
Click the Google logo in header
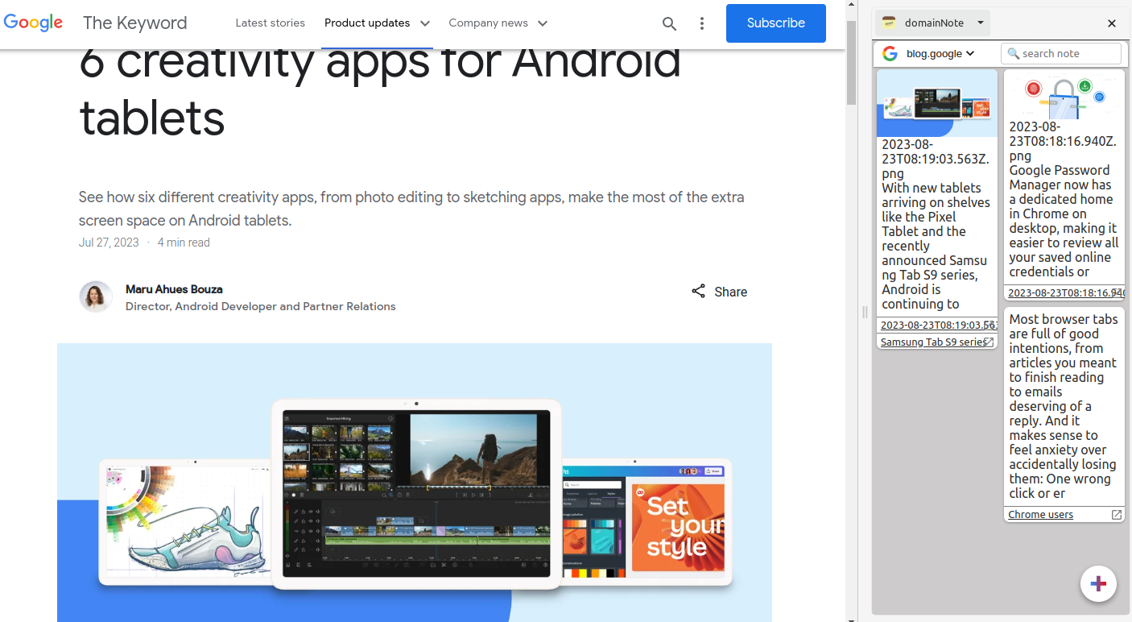coord(33,23)
